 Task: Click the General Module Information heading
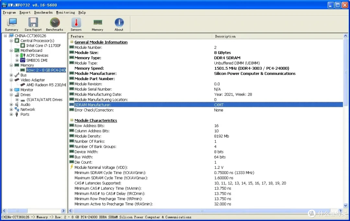click(101, 42)
